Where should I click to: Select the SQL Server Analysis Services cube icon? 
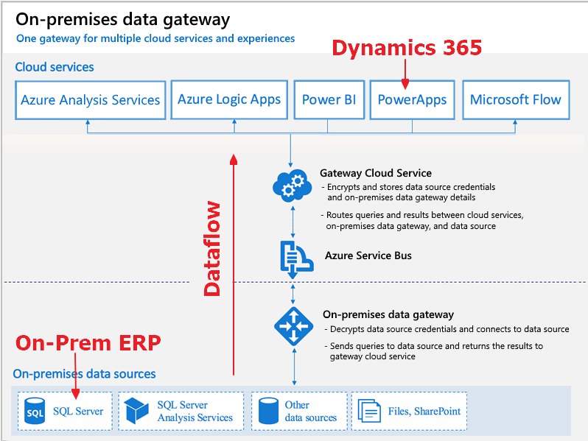coord(136,411)
